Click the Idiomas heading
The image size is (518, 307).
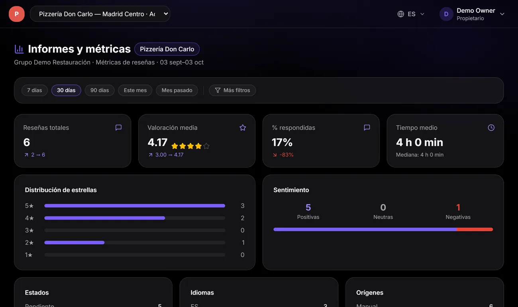202,293
